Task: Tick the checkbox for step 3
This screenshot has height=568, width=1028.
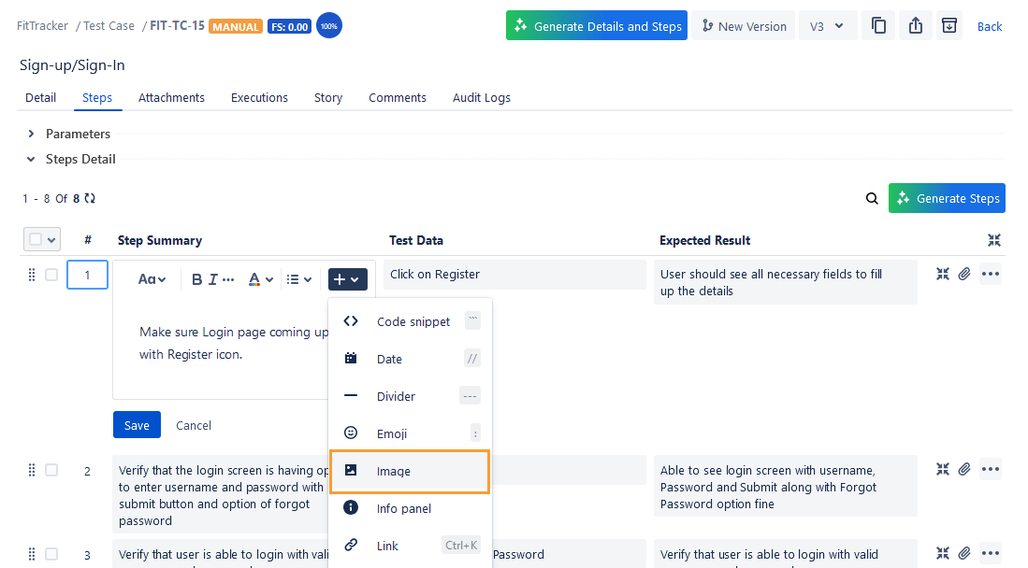Action: (51, 553)
